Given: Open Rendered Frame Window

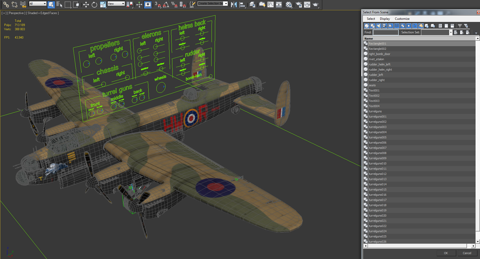Looking at the screenshot, I should point(307,5).
